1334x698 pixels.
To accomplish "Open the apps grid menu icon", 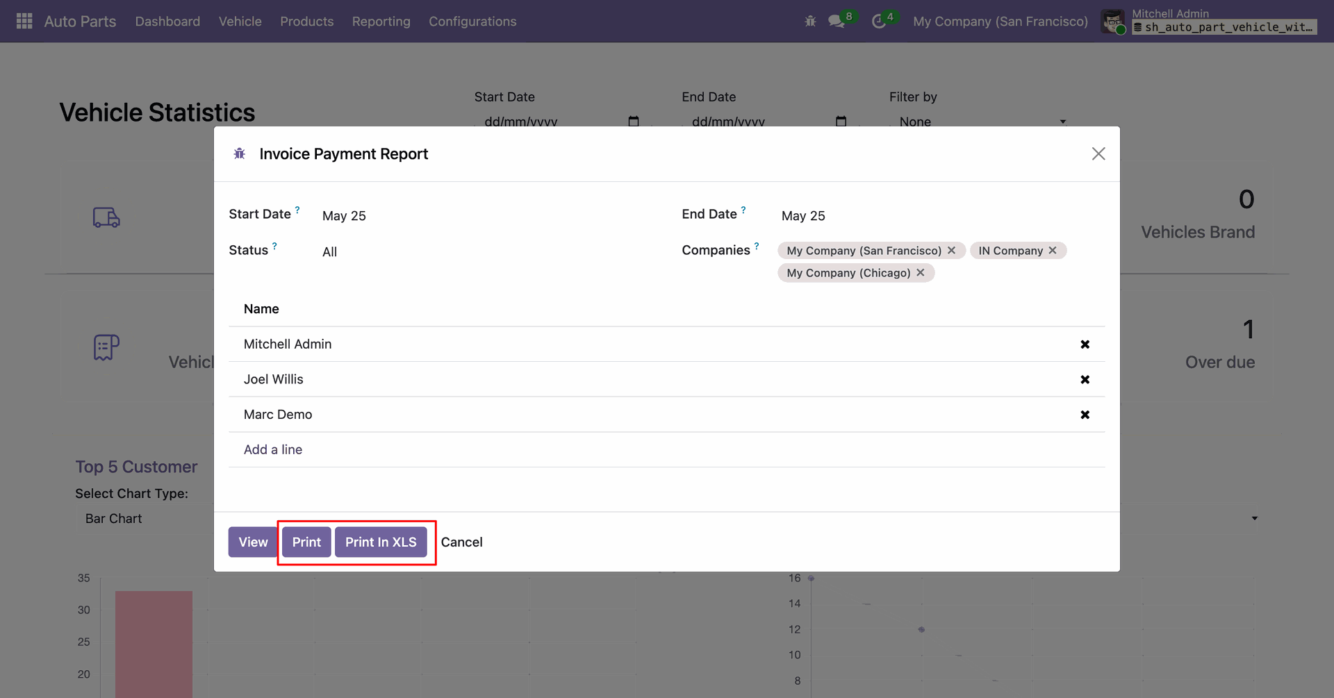I will click(24, 22).
